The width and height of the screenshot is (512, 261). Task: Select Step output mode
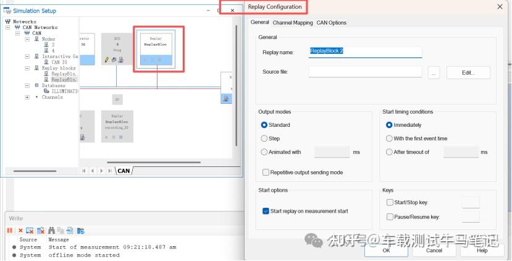(264, 139)
